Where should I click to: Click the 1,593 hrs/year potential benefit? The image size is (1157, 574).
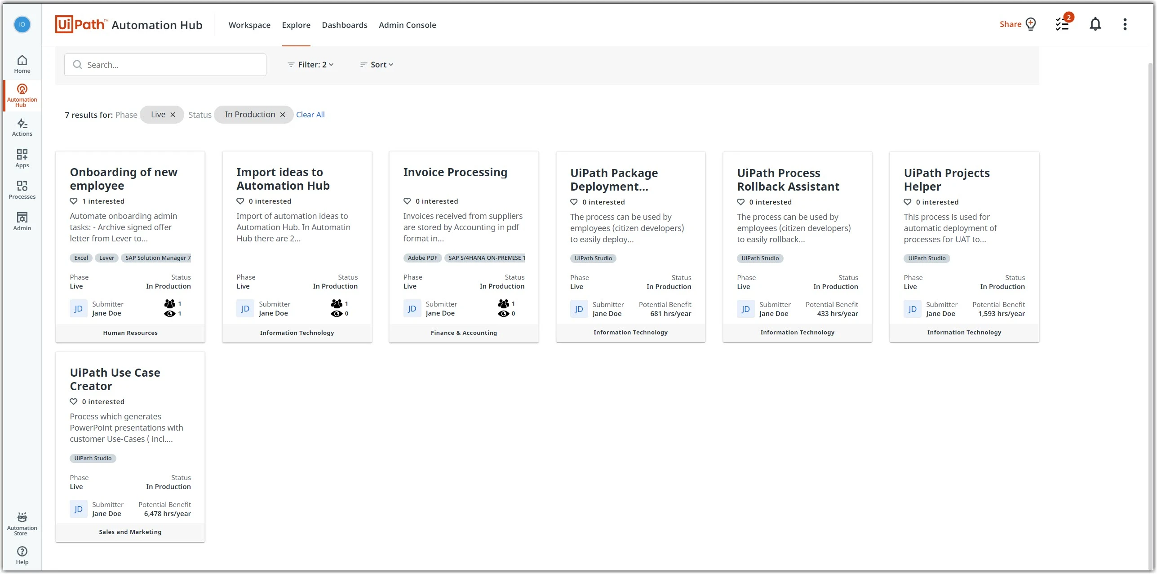click(1002, 314)
